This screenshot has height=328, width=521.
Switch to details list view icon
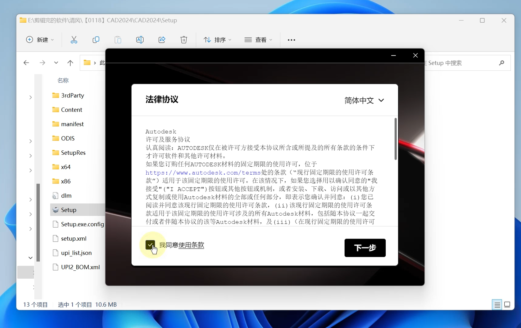click(x=497, y=305)
